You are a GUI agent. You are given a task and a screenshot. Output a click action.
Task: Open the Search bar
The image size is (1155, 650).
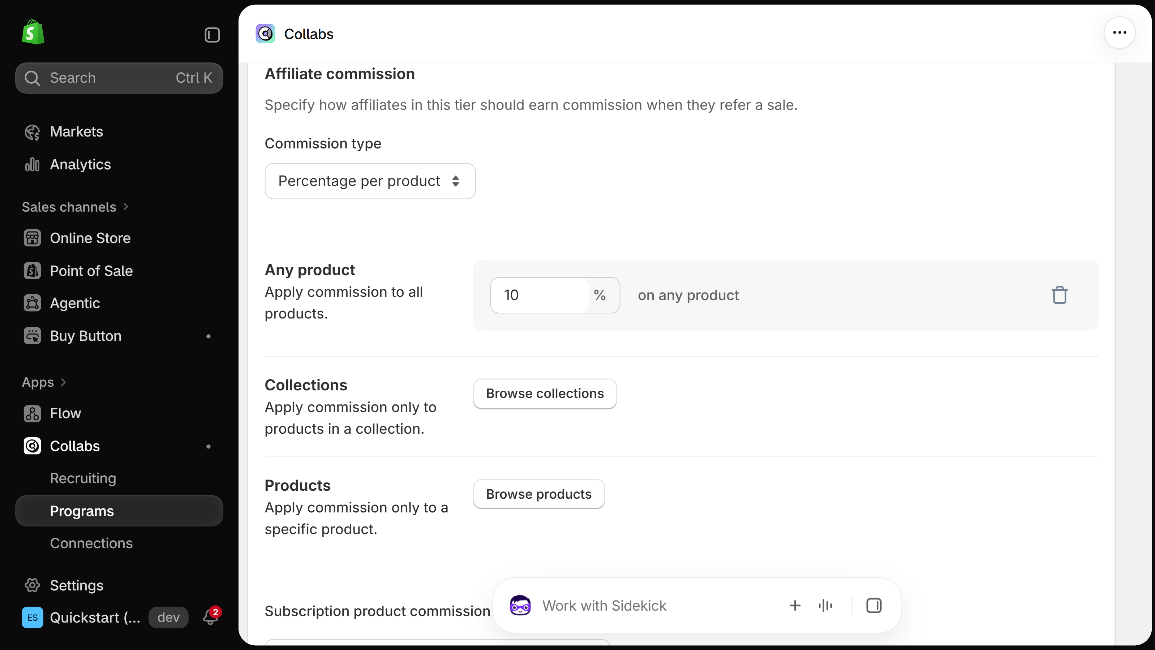(119, 78)
